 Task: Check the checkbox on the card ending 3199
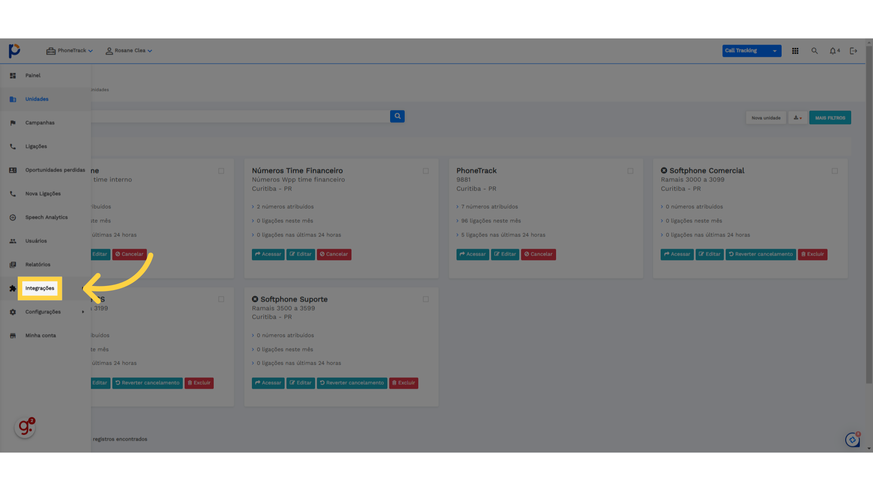pos(221,299)
